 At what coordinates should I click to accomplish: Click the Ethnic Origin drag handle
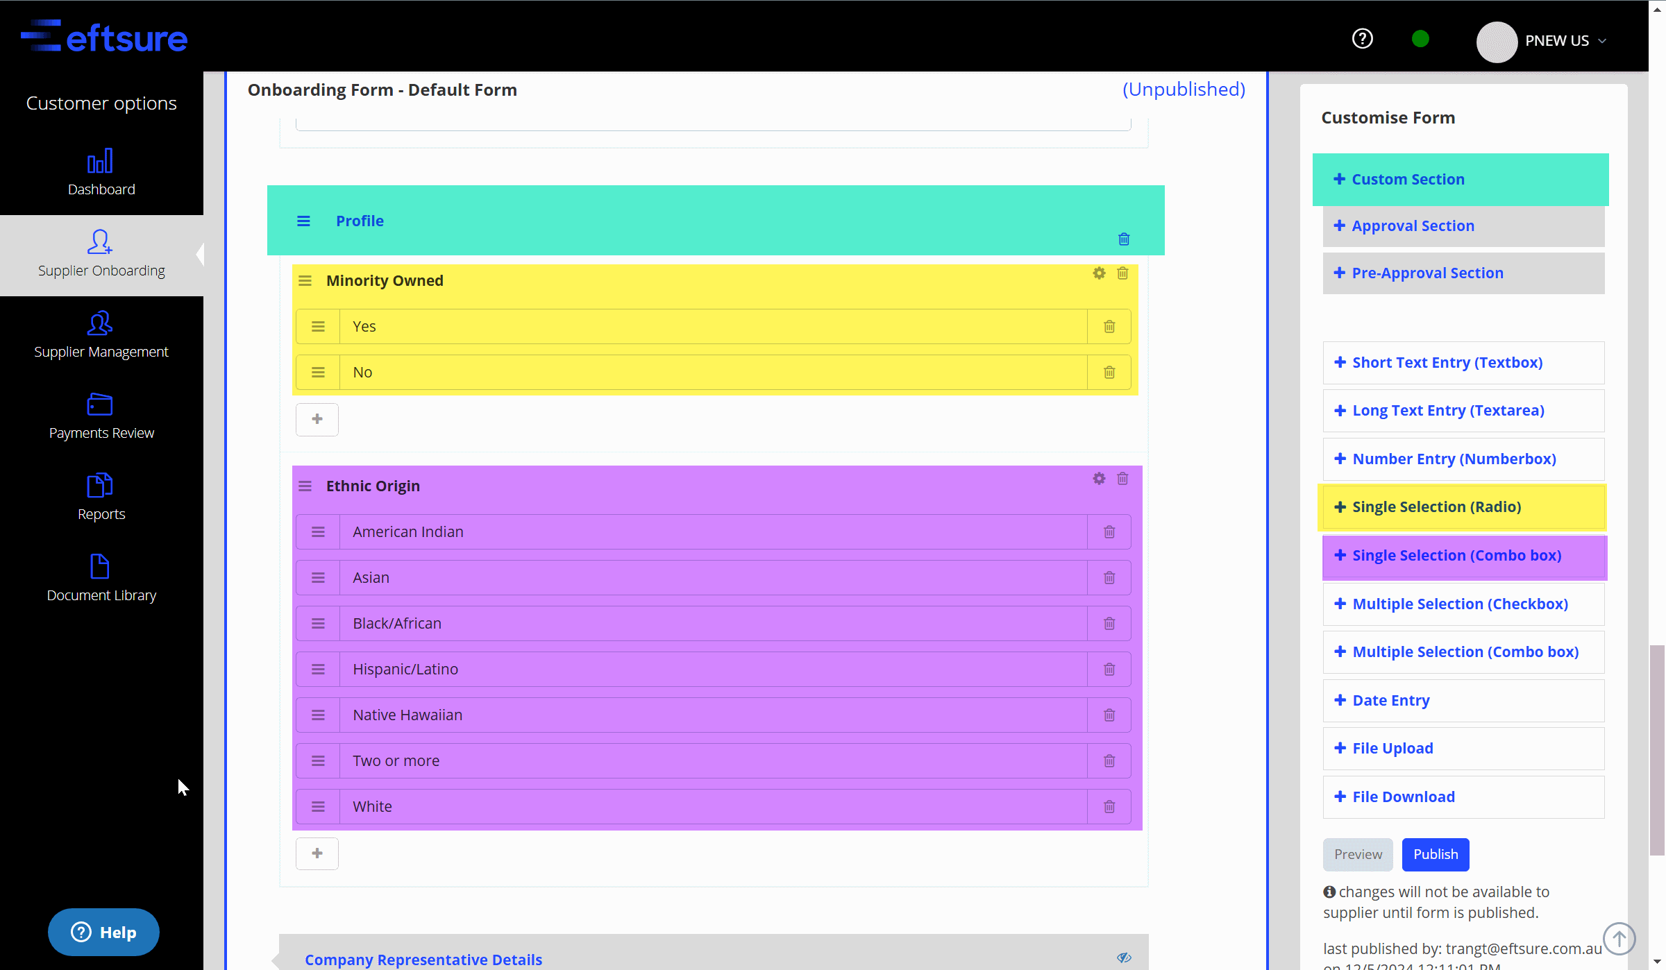(305, 486)
